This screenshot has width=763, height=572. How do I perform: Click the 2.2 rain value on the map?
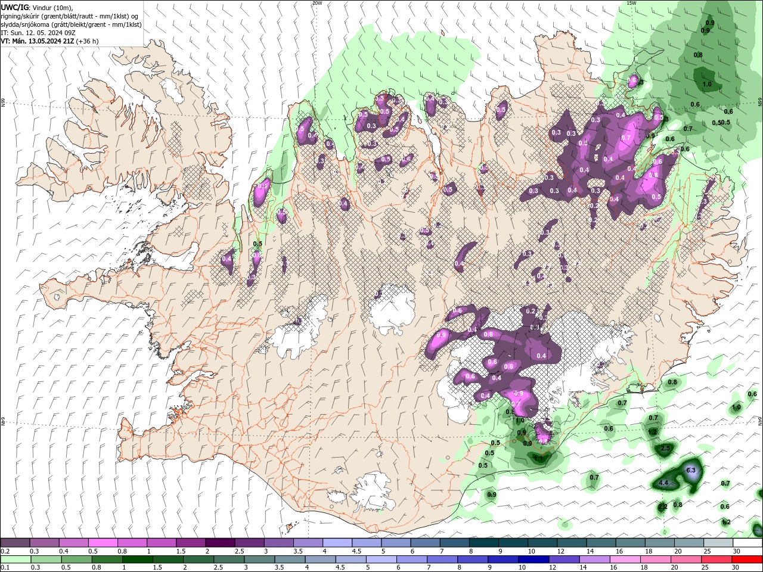(662, 507)
